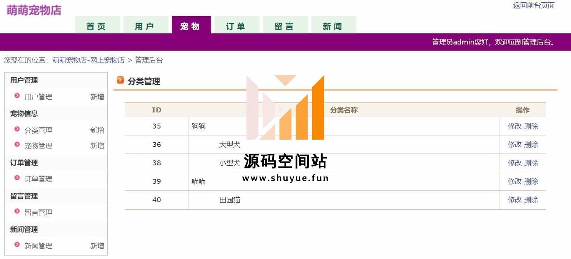Click 新增 next to 用户管理
571x259 pixels.
[97, 97]
